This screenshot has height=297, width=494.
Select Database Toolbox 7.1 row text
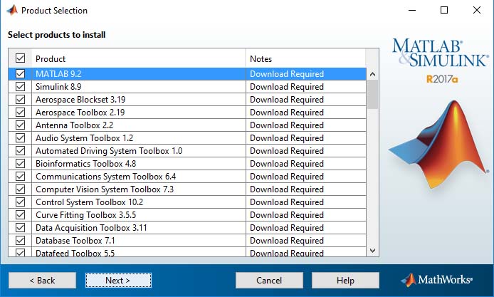point(75,241)
